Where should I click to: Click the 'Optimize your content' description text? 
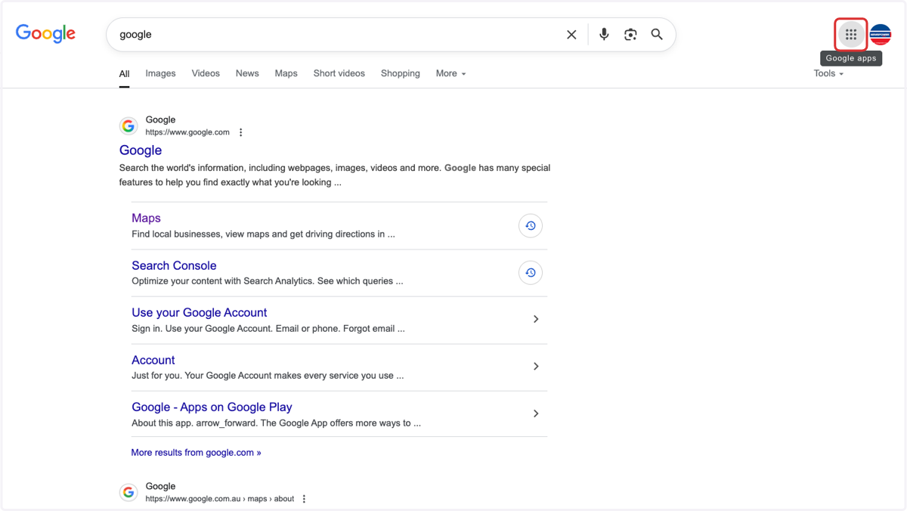[267, 281]
